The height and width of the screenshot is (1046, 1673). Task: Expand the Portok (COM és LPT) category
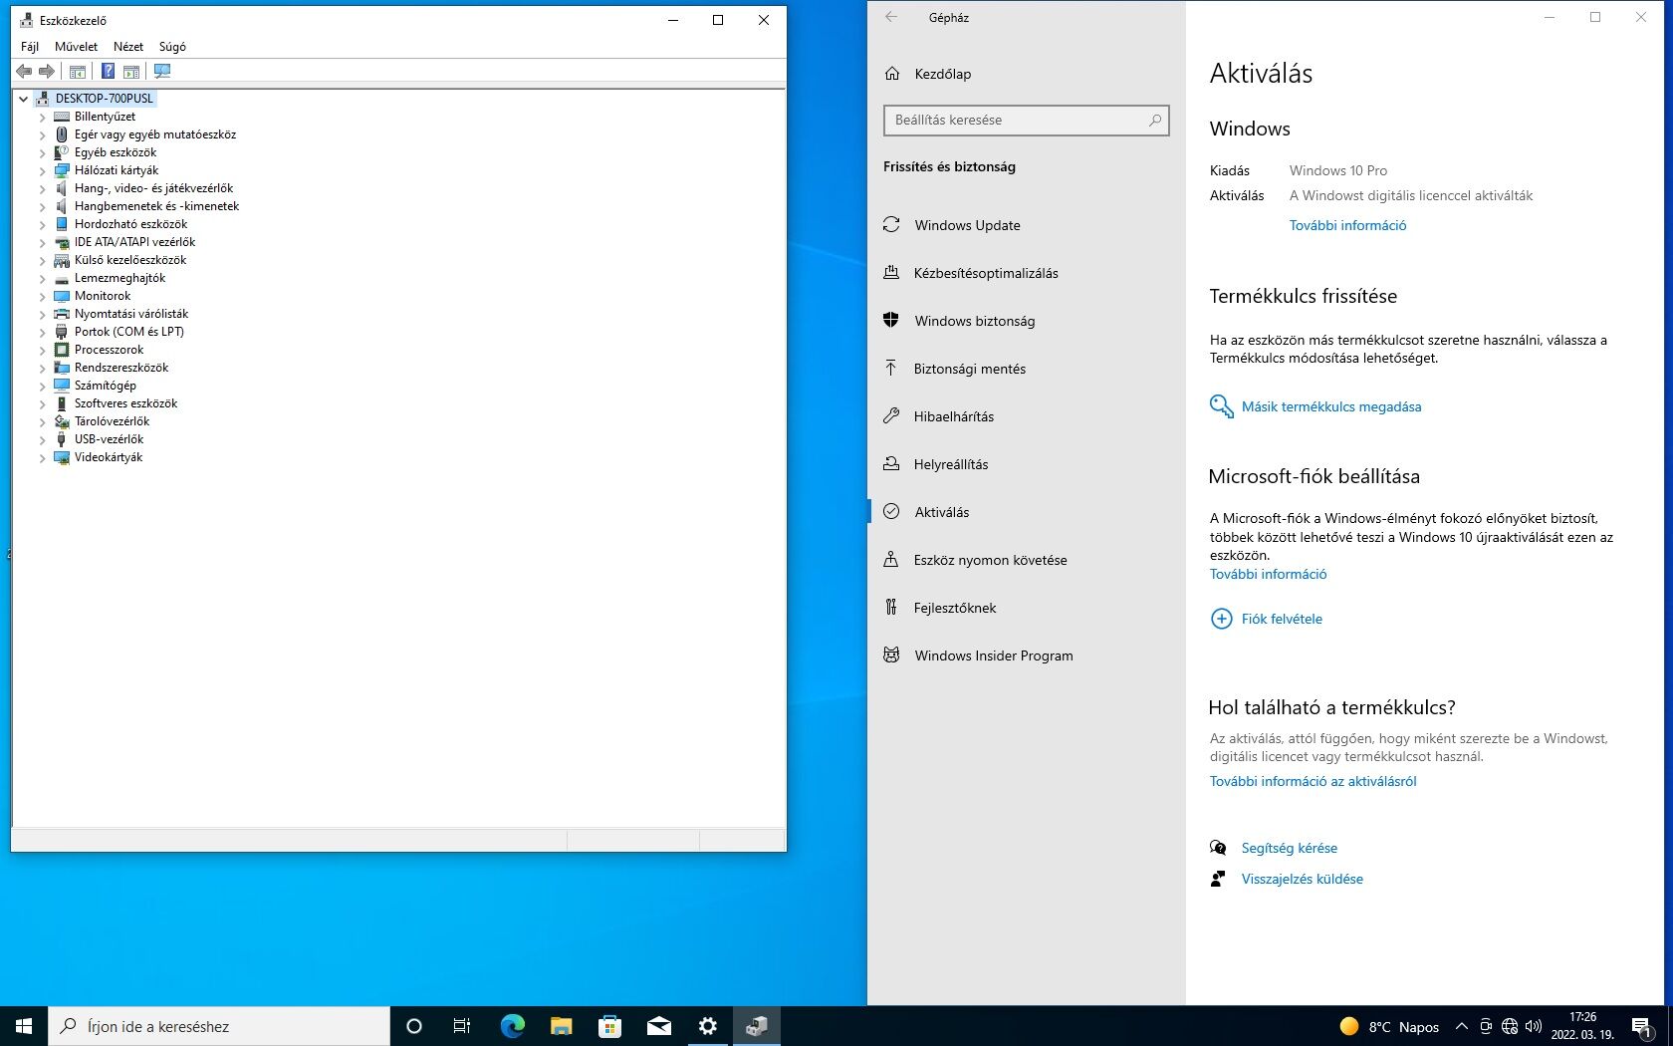coord(42,332)
